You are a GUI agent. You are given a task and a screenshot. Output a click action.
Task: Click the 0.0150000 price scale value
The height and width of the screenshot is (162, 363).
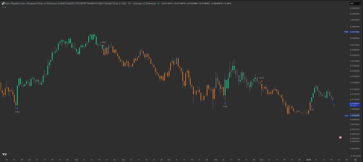coord(355,83)
